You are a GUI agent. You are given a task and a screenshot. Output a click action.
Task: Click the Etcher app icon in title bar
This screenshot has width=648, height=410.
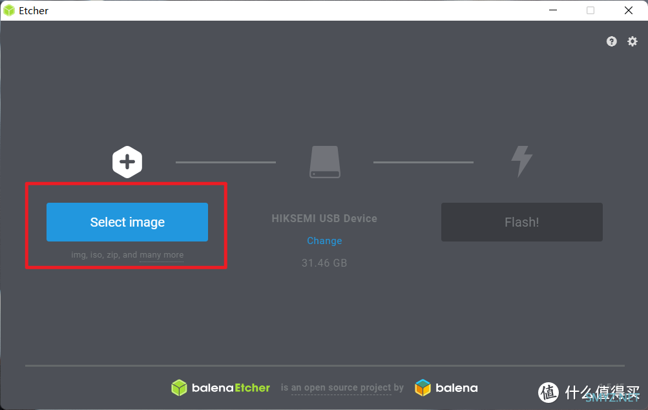[8, 10]
